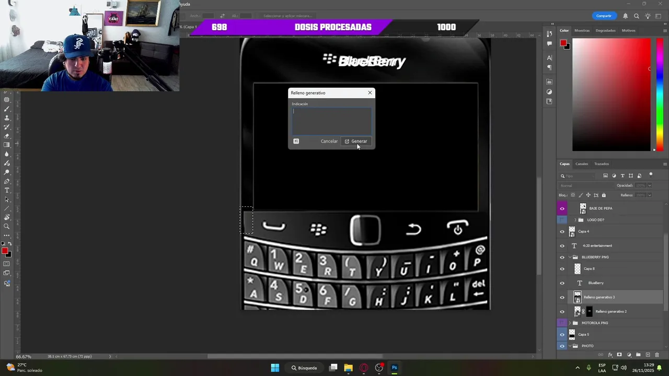Open the layer Opacidad dropdown arrow
Screen dimensions: 669x376
coord(650,185)
